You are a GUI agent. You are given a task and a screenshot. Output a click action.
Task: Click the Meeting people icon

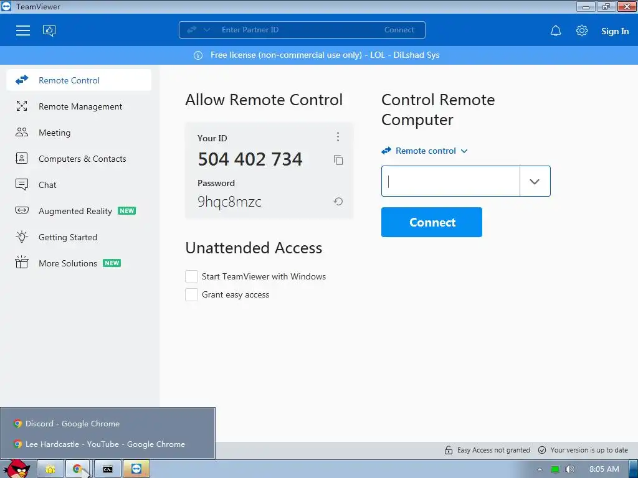pyautogui.click(x=22, y=132)
